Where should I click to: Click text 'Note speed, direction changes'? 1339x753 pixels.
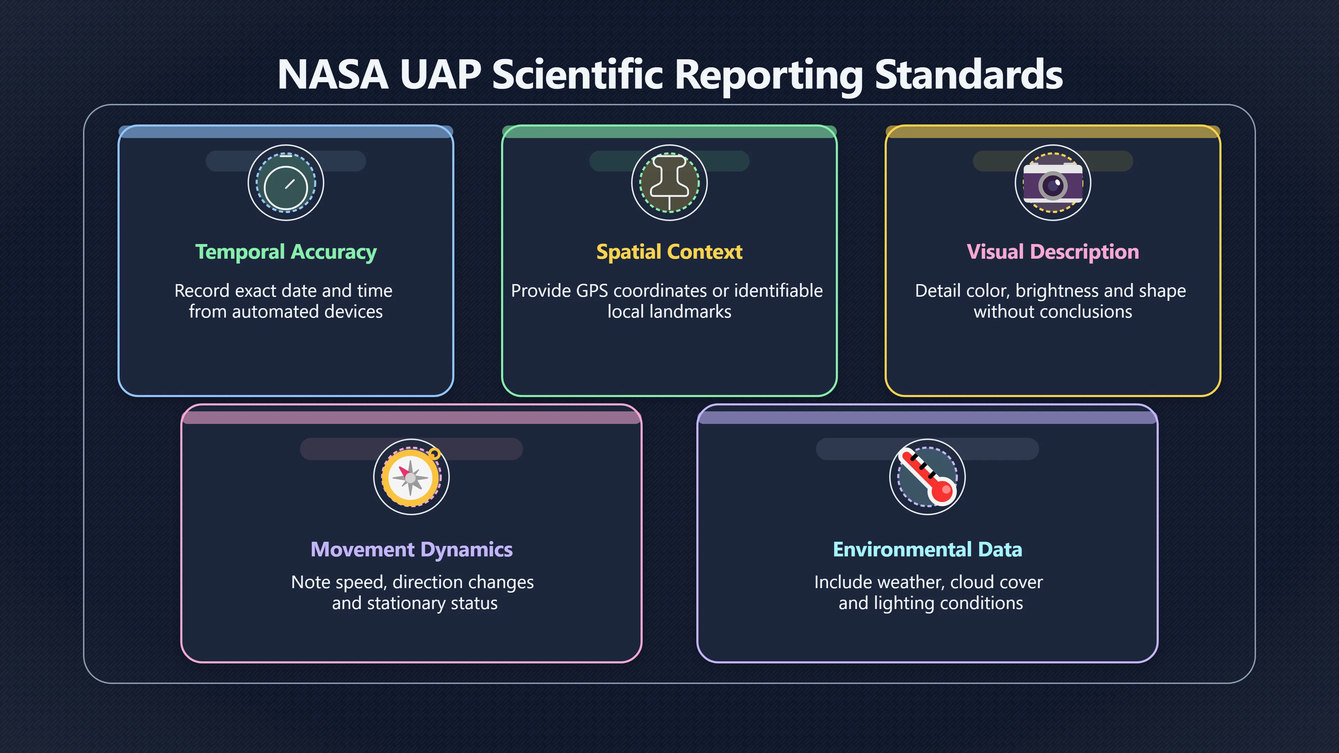[412, 582]
